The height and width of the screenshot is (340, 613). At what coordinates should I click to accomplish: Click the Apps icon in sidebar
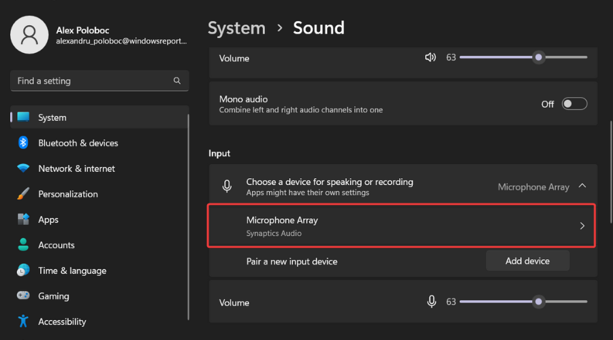click(x=23, y=220)
